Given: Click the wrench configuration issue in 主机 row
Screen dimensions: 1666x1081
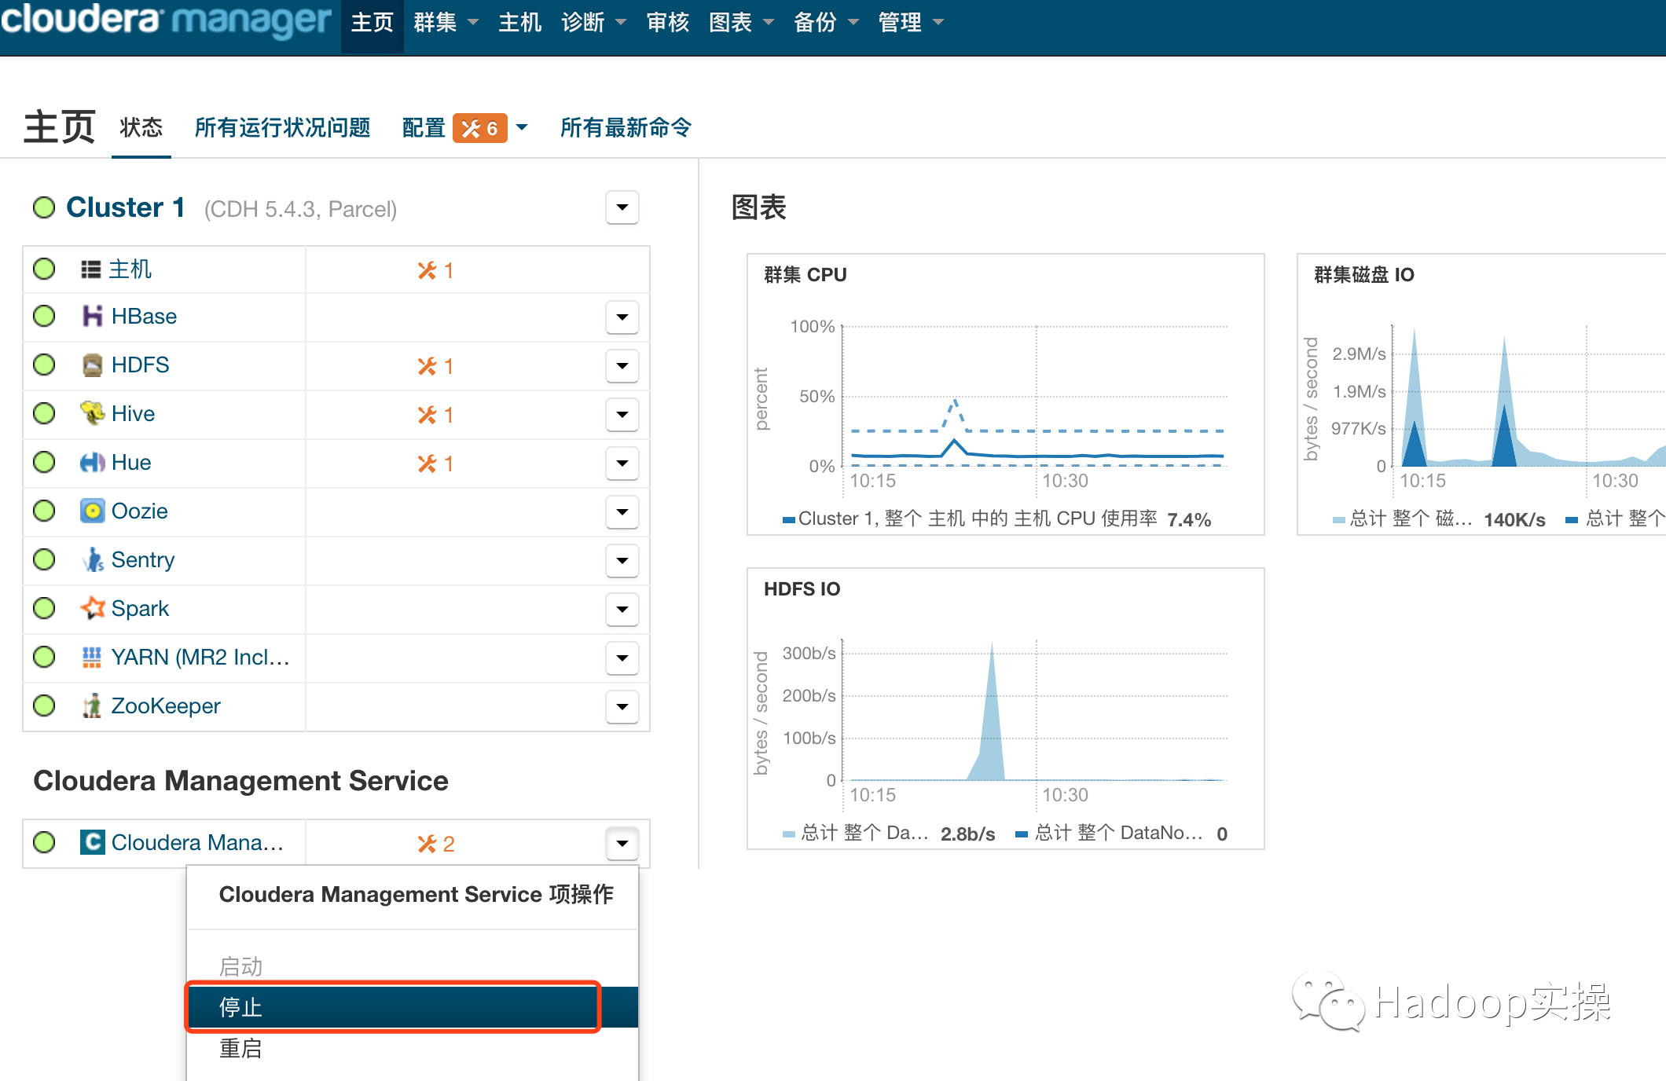Looking at the screenshot, I should 435,270.
